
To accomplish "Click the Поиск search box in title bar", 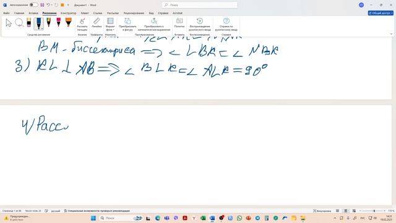I will (x=200, y=5).
